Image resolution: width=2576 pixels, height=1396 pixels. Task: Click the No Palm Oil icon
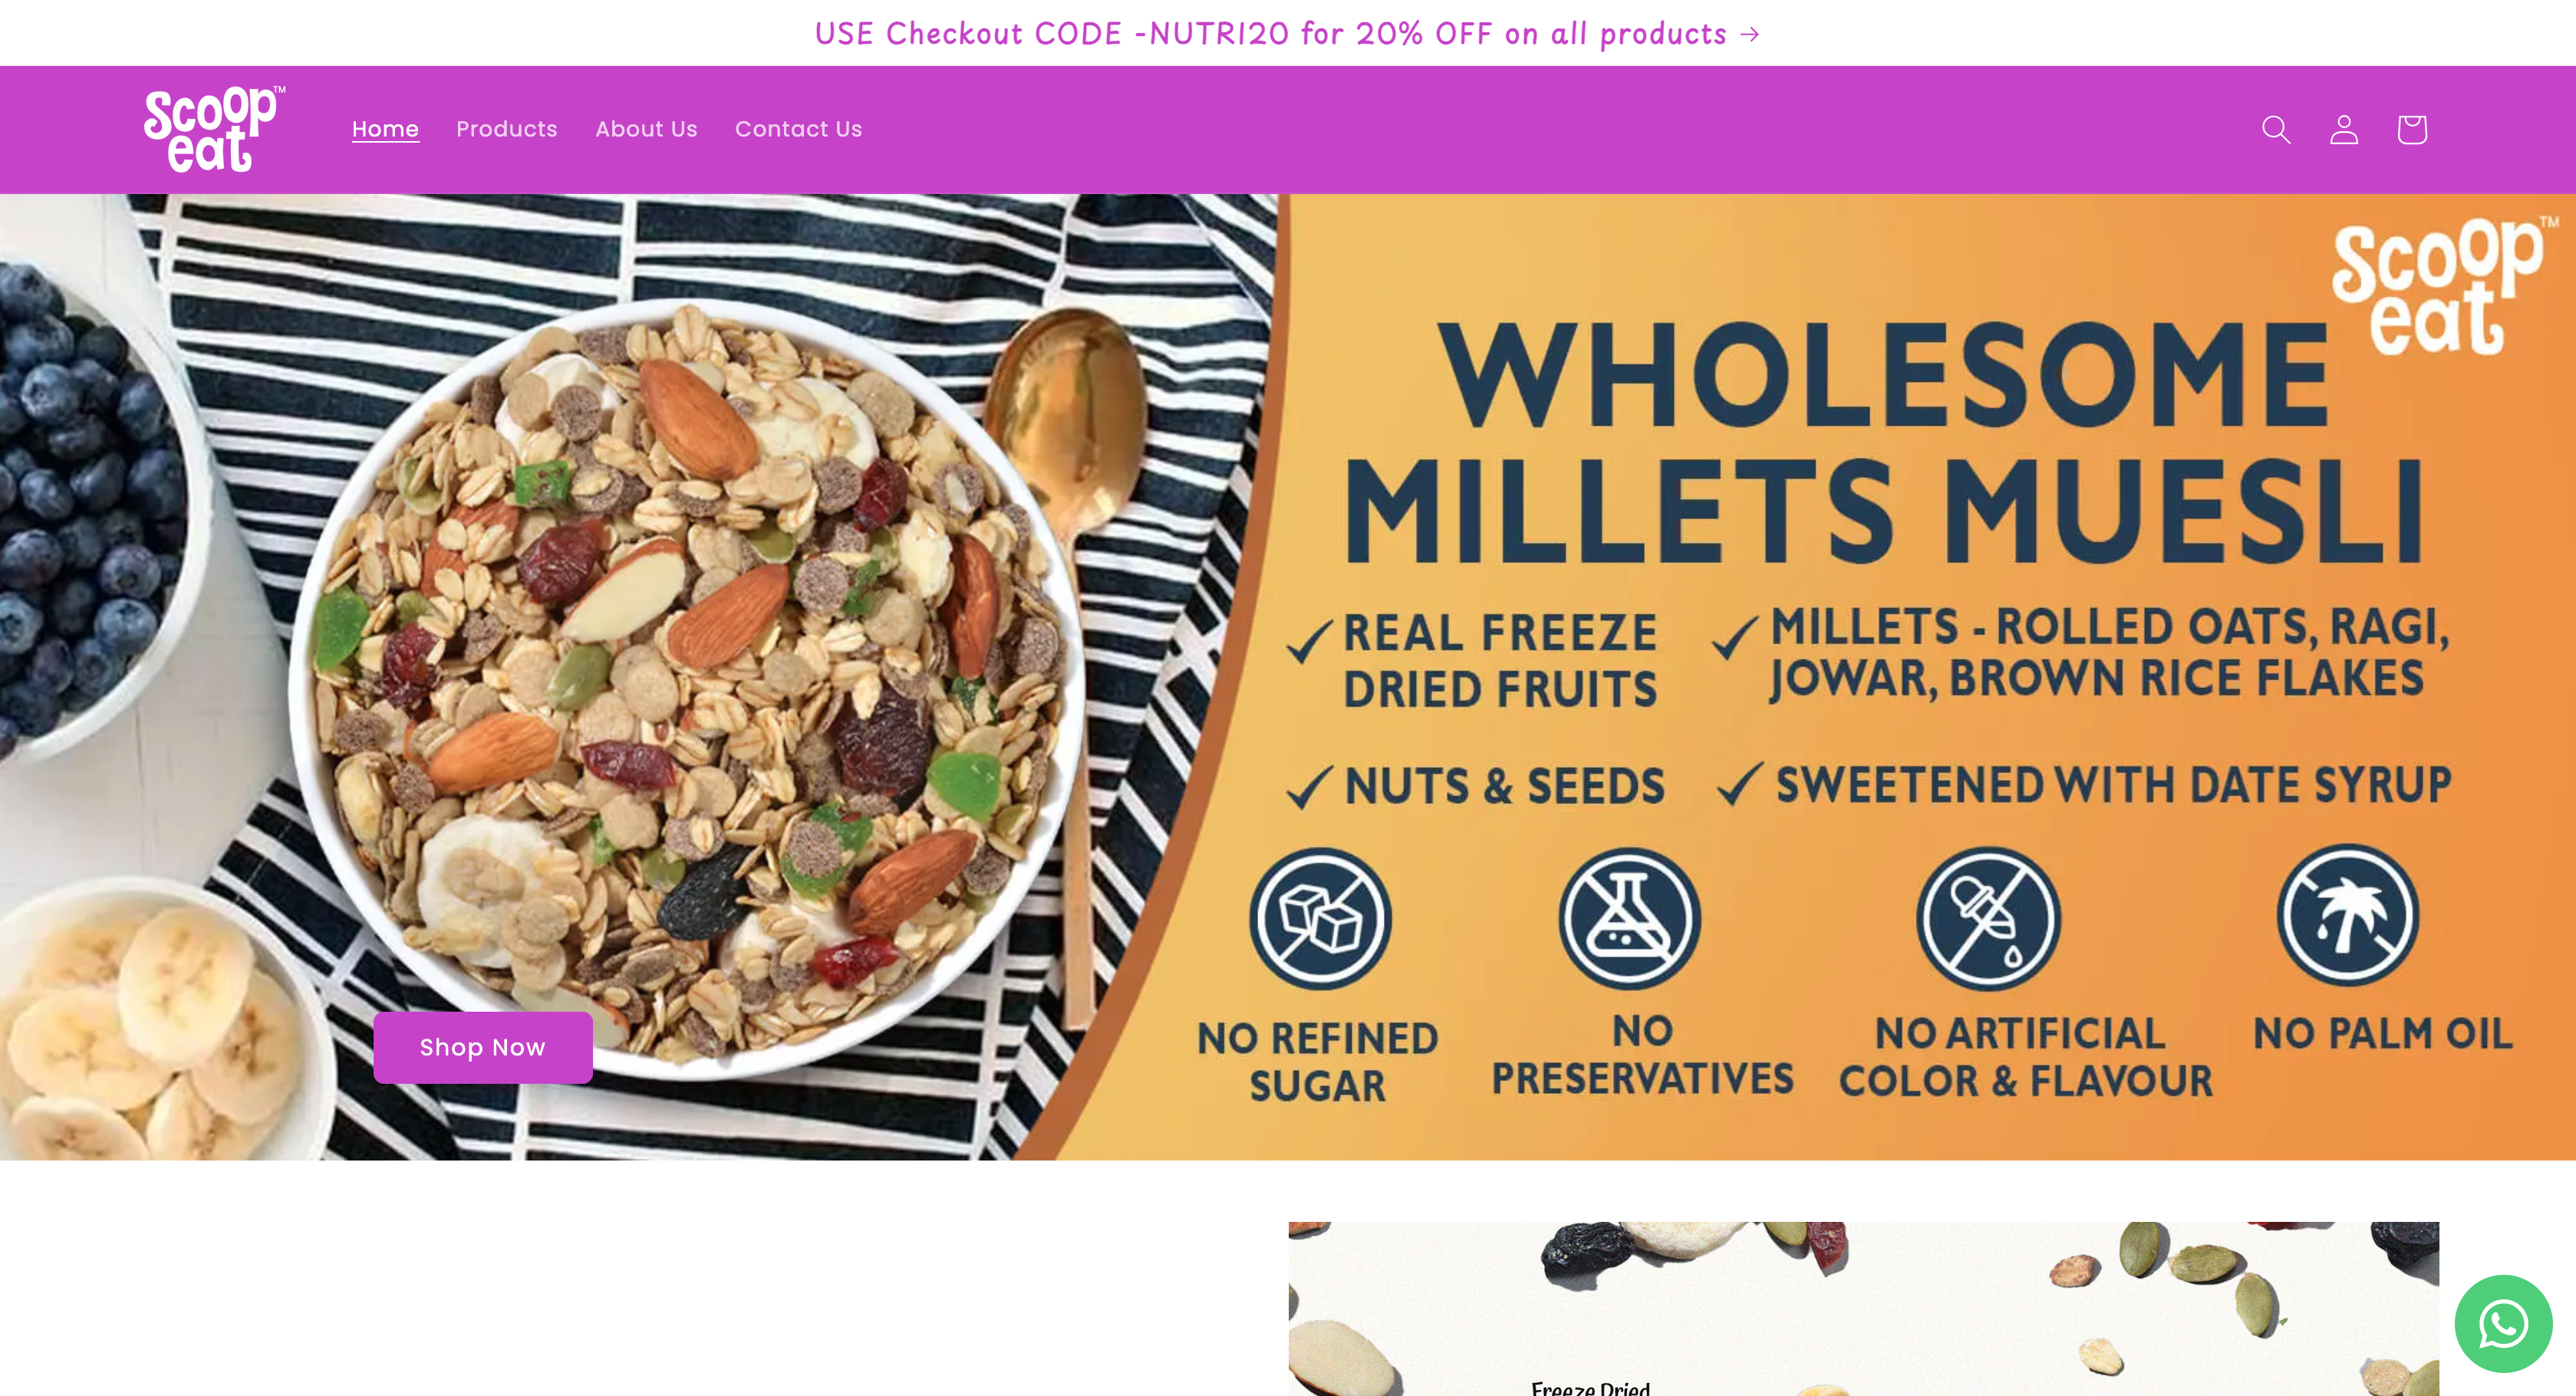2348,915
